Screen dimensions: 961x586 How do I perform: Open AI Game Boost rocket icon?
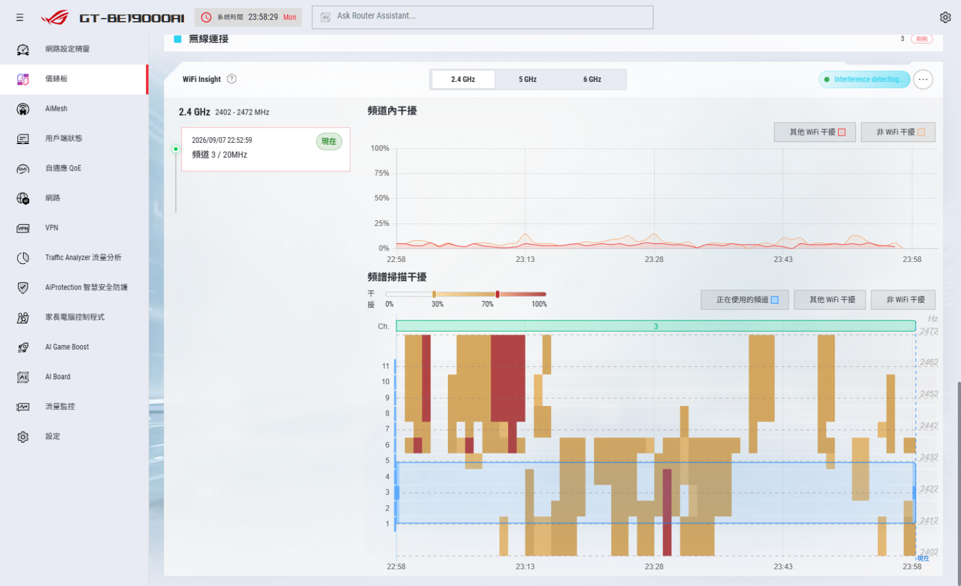pos(23,347)
